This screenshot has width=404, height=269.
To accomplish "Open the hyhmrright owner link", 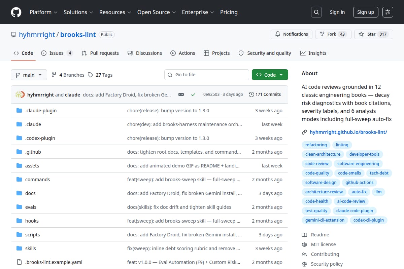I will click(37, 34).
